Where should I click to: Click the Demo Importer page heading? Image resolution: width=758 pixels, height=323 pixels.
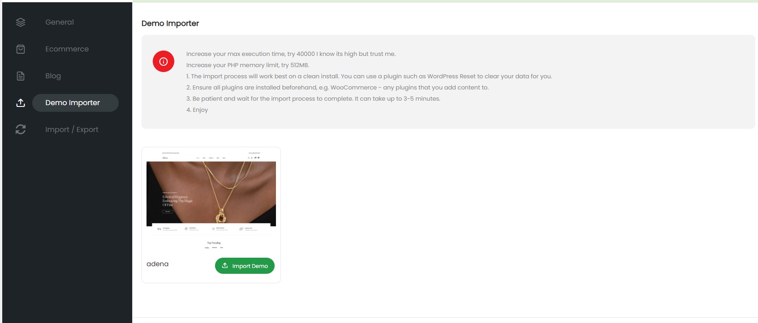click(x=170, y=23)
